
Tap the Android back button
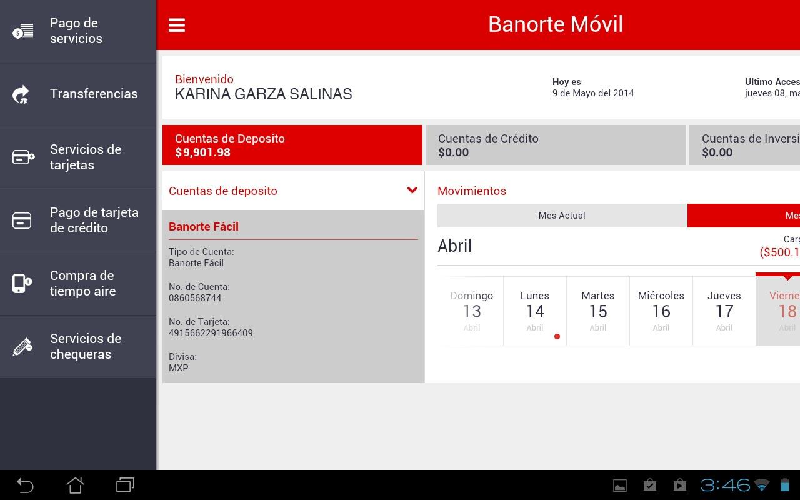(25, 485)
